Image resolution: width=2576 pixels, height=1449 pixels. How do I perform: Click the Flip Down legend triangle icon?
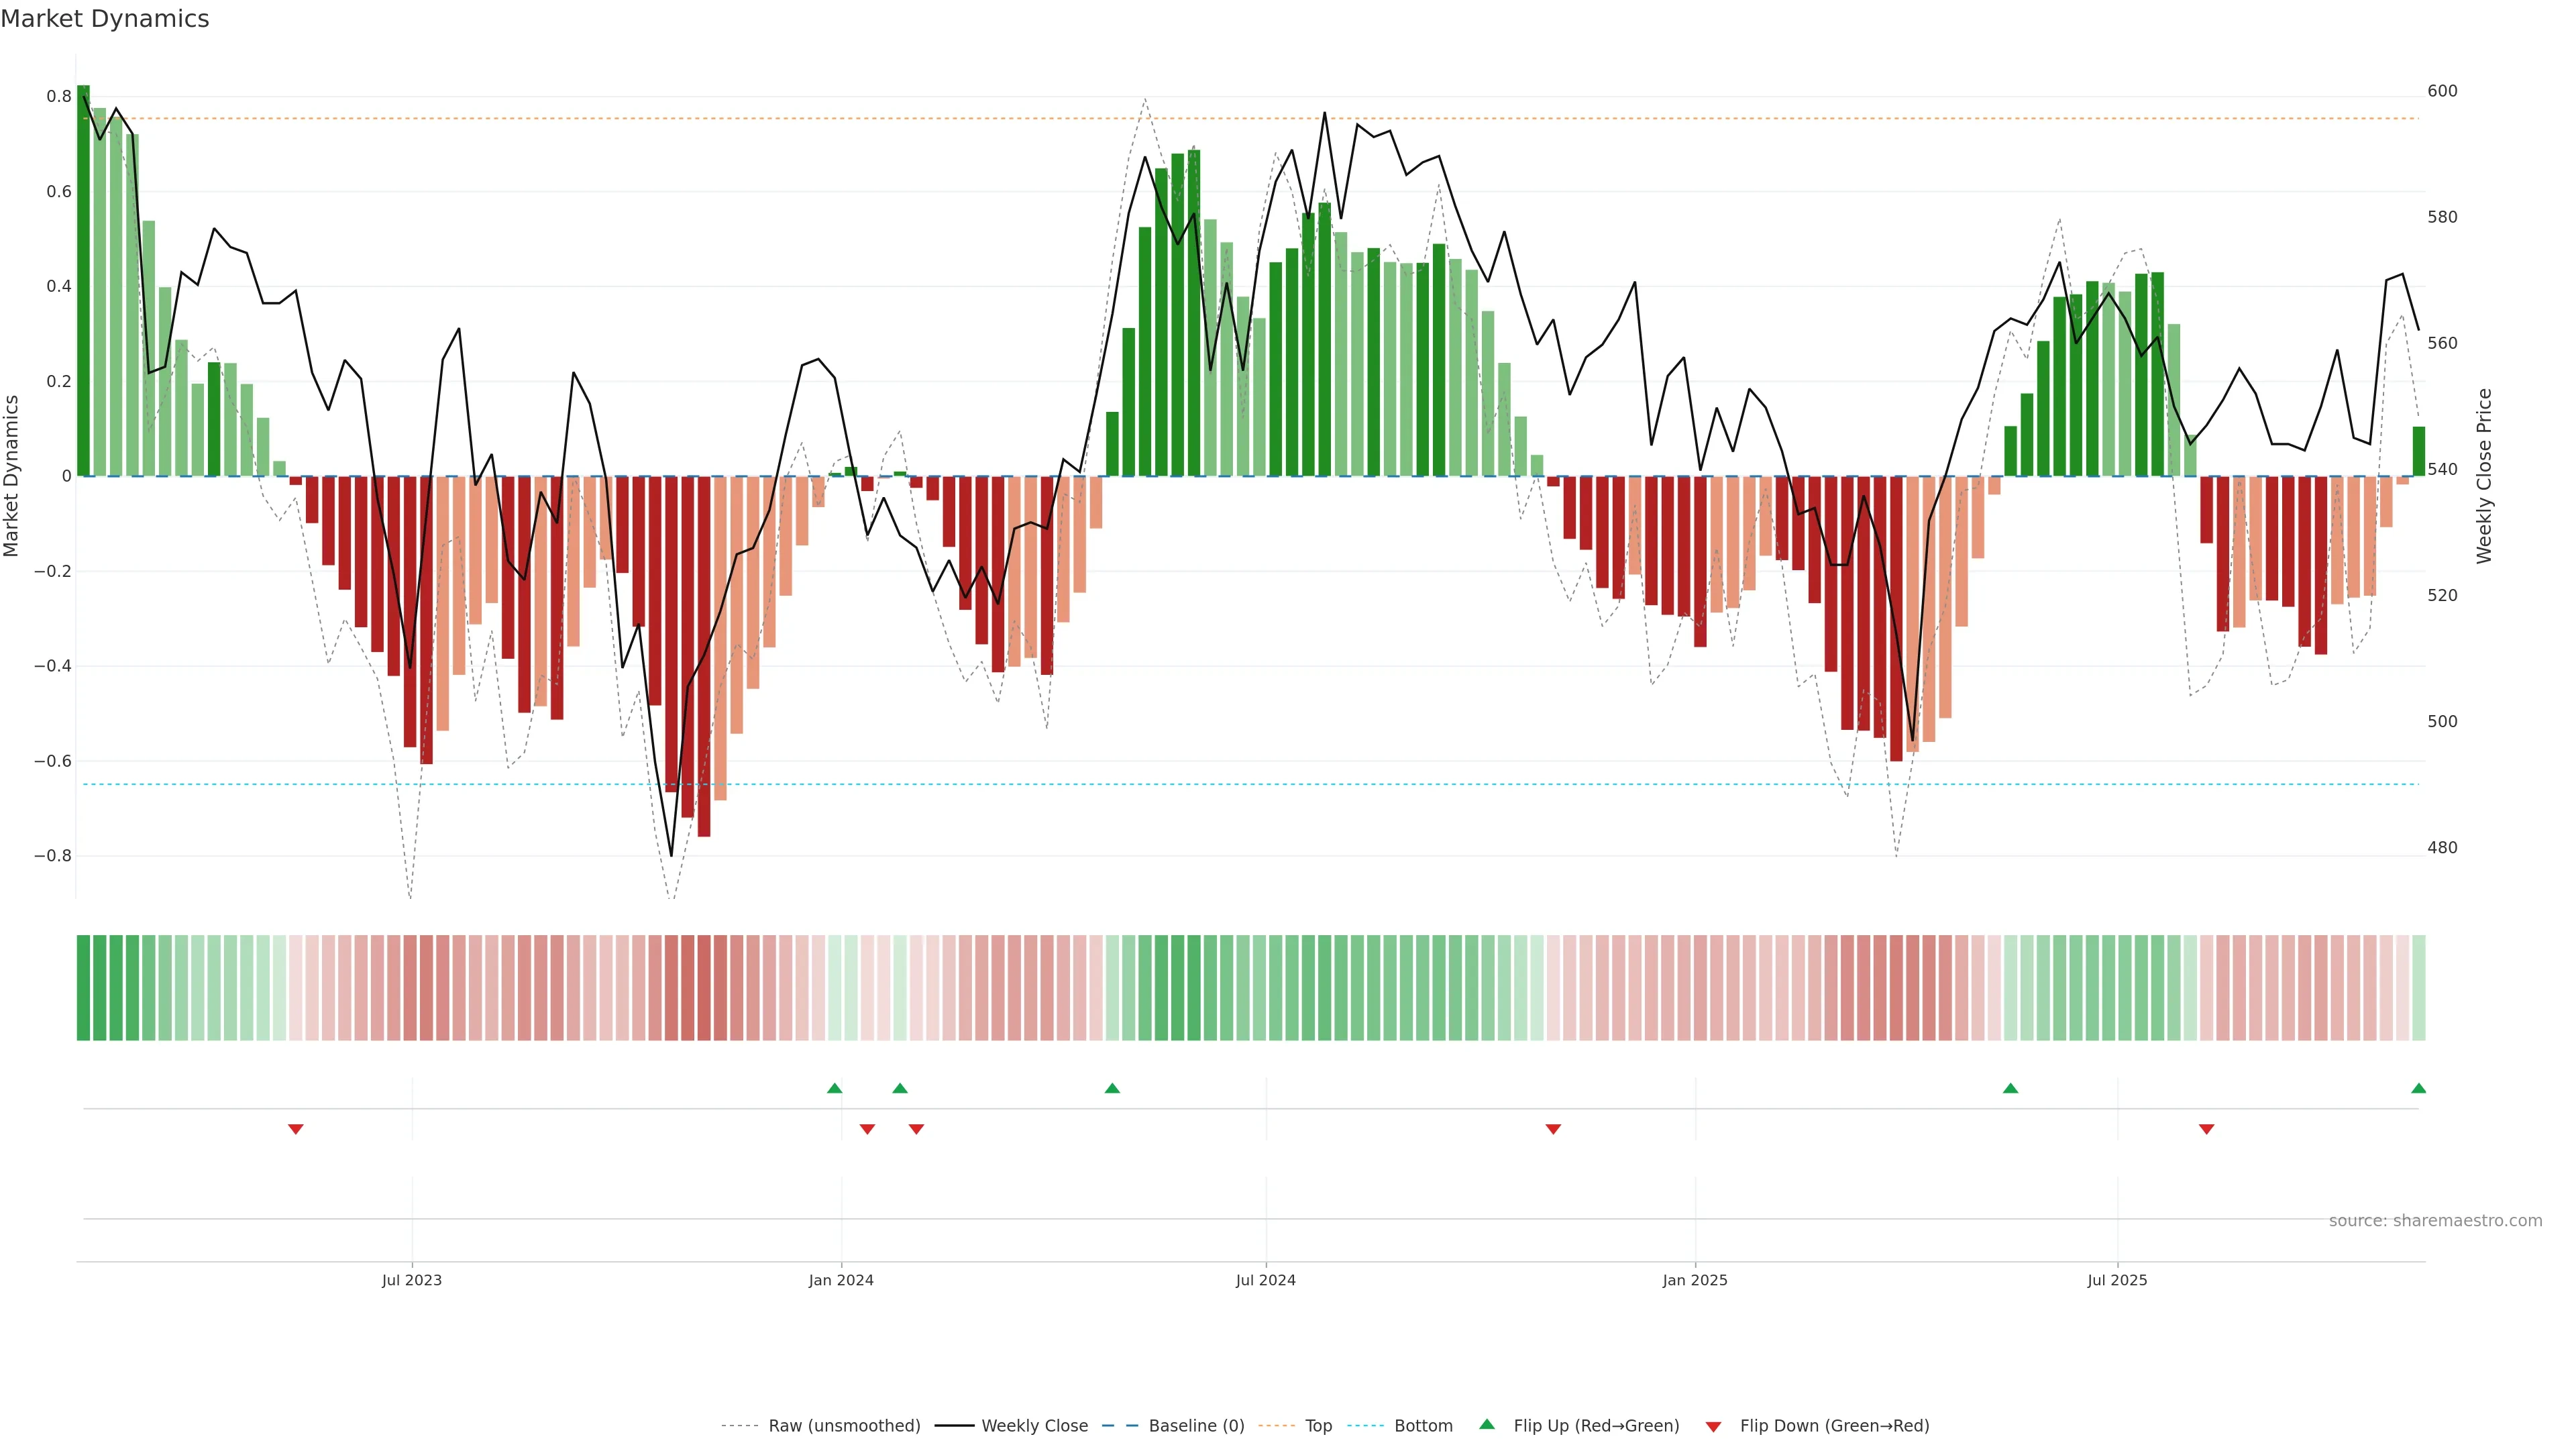[1713, 1426]
